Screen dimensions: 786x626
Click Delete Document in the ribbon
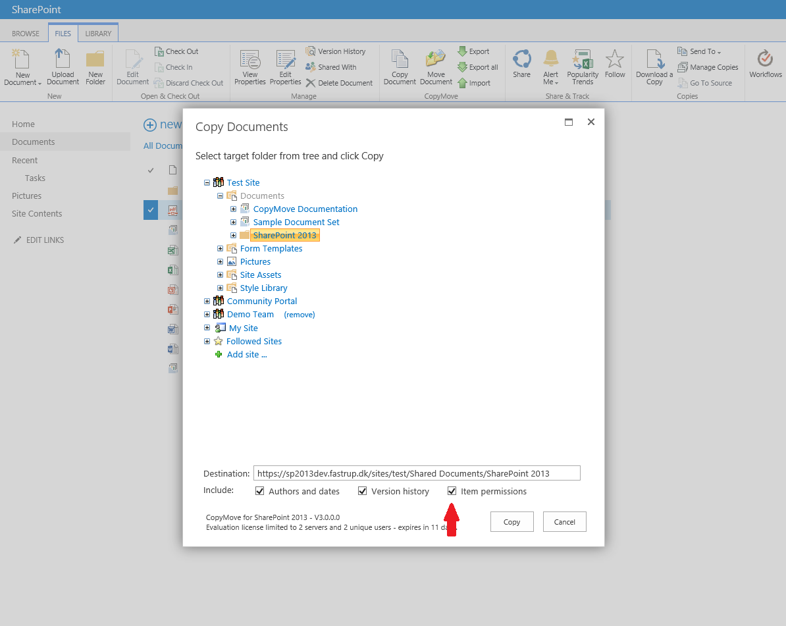coord(340,83)
